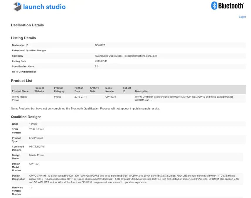Click the Listing Date label

[x=19, y=61]
